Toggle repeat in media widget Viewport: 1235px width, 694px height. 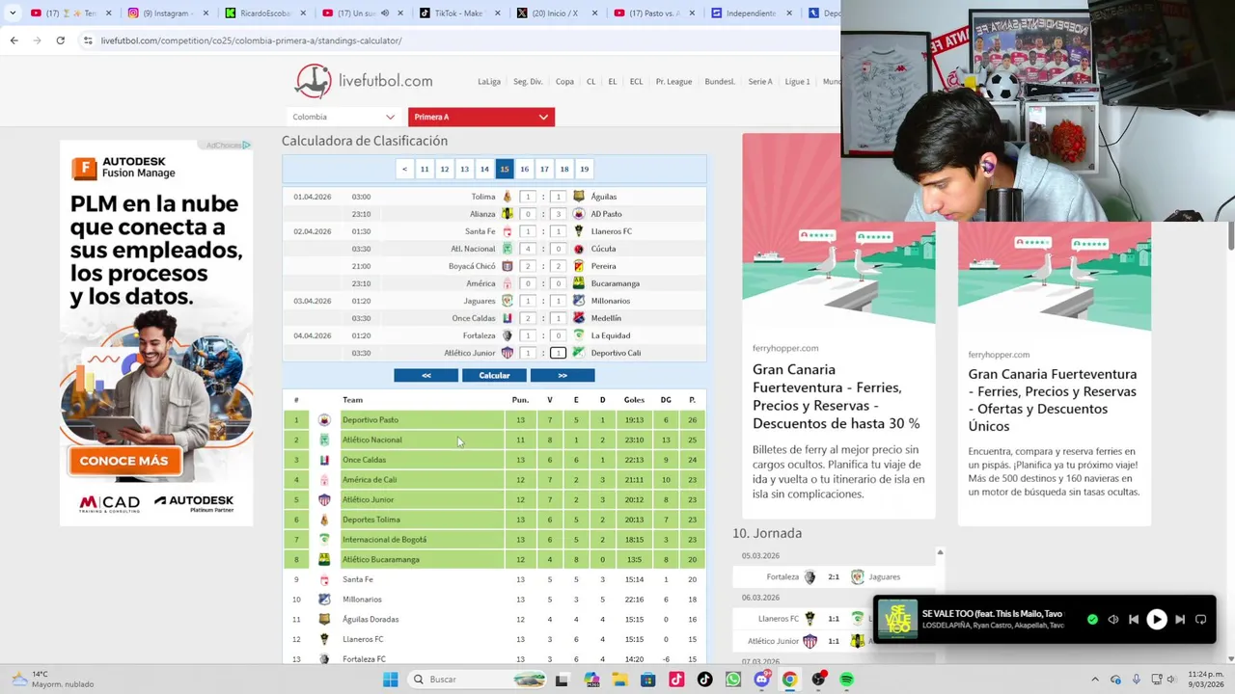1201,620
